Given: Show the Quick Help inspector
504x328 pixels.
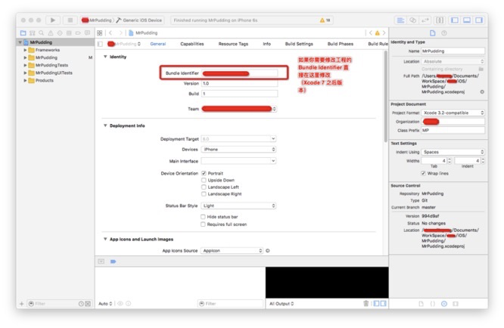Looking at the screenshot, I should 444,32.
